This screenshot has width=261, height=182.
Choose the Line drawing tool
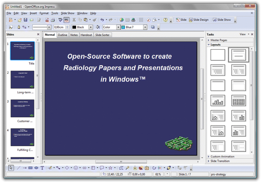point(18,168)
